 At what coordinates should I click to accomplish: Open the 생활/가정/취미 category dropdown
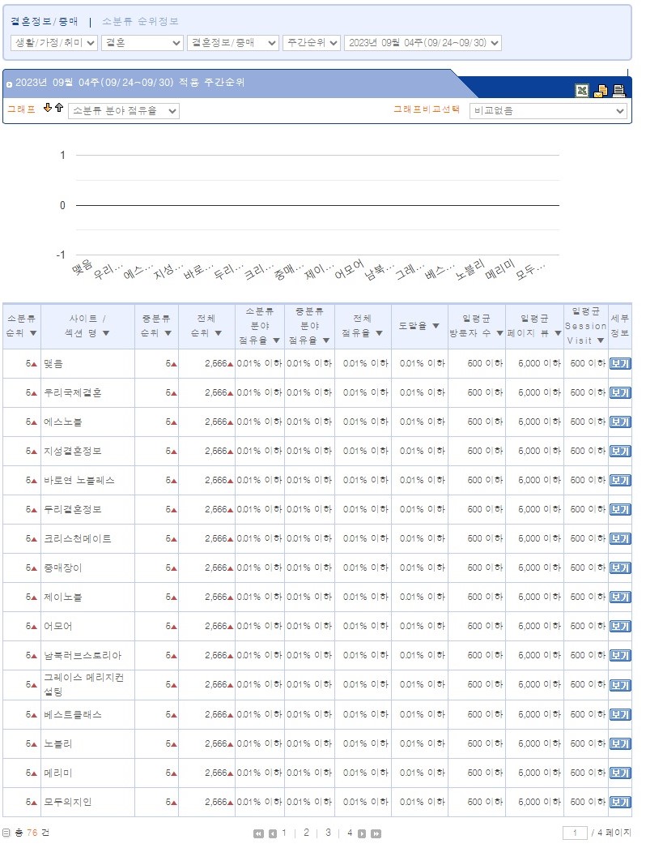click(54, 43)
